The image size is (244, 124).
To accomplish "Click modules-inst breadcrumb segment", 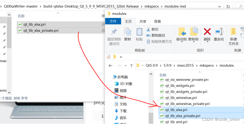I will point(175,6).
